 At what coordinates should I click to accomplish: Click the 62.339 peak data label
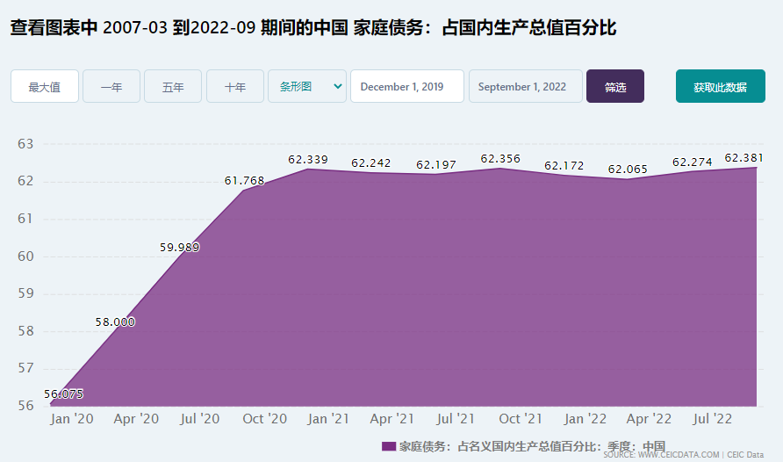pos(308,160)
